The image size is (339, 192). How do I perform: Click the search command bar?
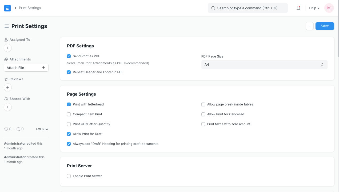pos(248,8)
